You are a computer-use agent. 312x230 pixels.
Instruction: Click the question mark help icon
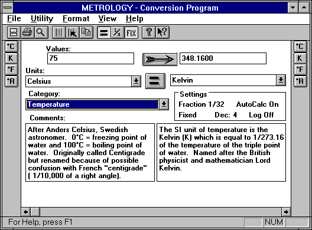148,32
